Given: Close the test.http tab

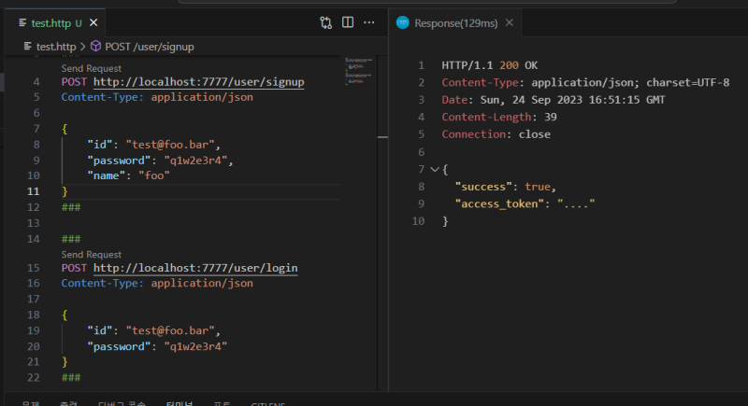Looking at the screenshot, I should click(x=94, y=22).
